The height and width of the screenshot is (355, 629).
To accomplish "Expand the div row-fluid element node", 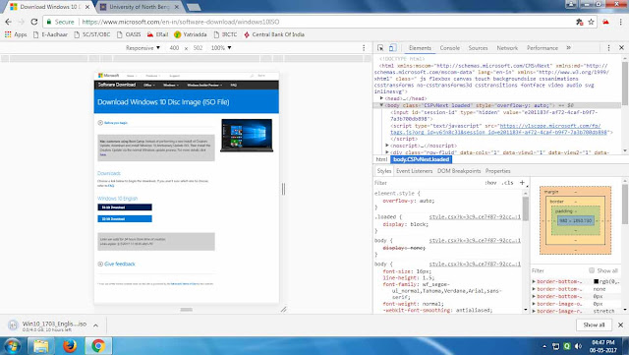I will 387,152.
